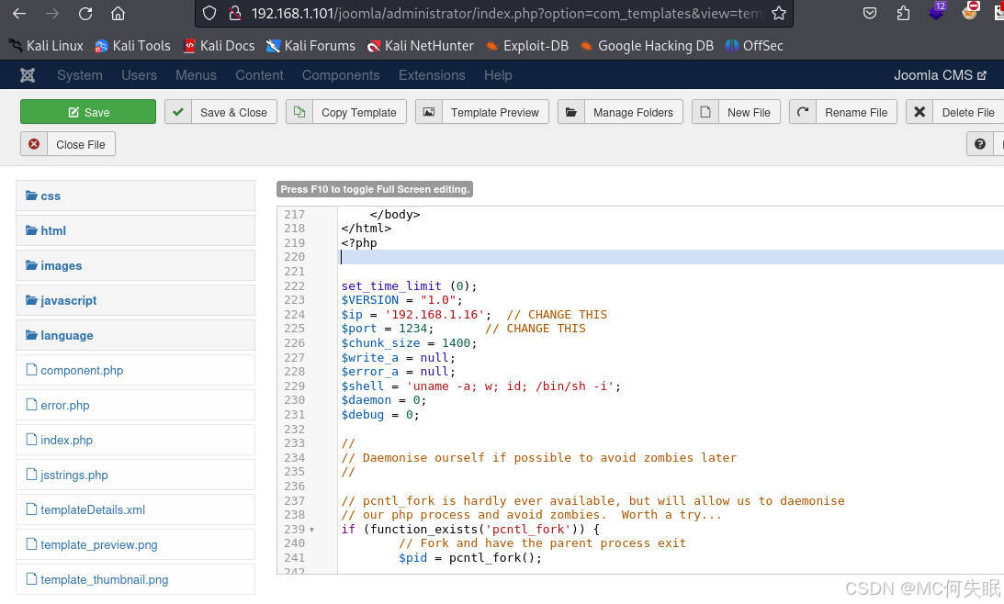Open the Users menu

(x=139, y=75)
